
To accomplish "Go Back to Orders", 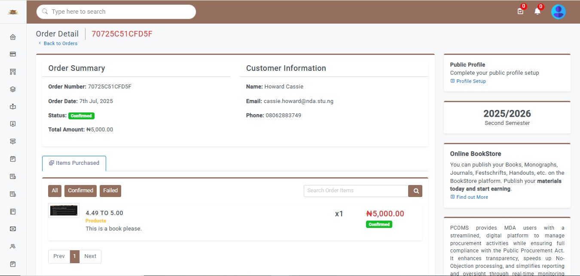I will coord(60,43).
